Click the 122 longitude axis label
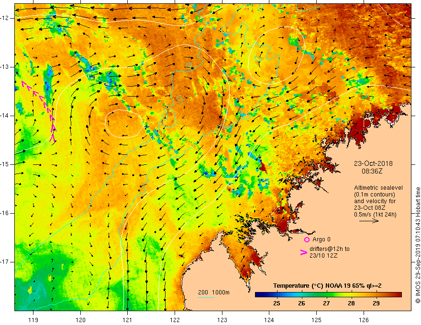The image size is (421, 325). pyautogui.click(x=175, y=320)
